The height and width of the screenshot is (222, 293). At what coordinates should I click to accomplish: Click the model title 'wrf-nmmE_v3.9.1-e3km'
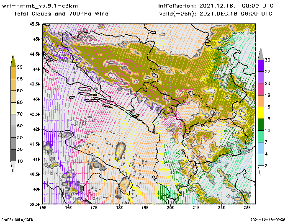(40, 6)
